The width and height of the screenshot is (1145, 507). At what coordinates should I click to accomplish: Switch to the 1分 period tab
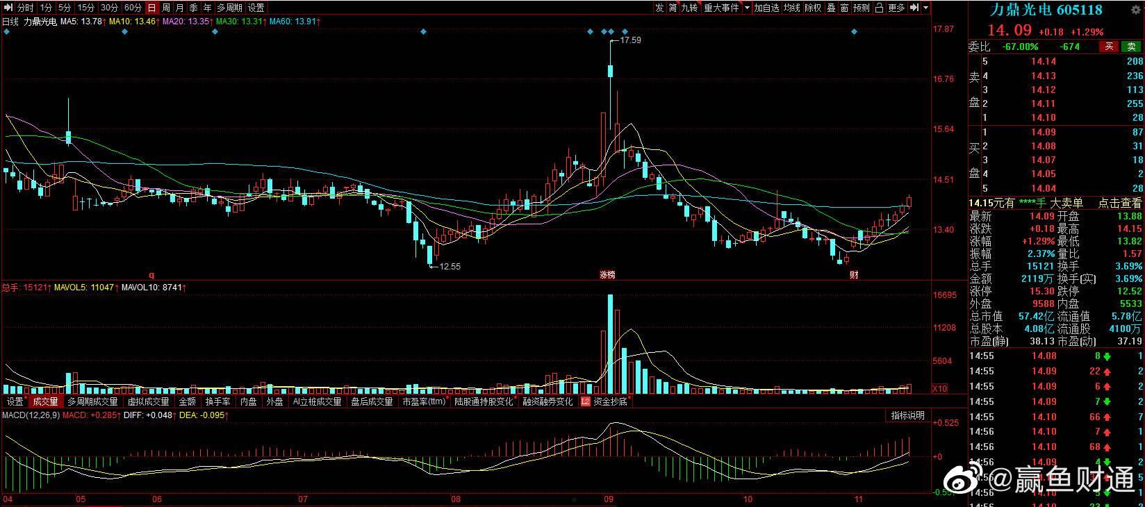pyautogui.click(x=46, y=8)
